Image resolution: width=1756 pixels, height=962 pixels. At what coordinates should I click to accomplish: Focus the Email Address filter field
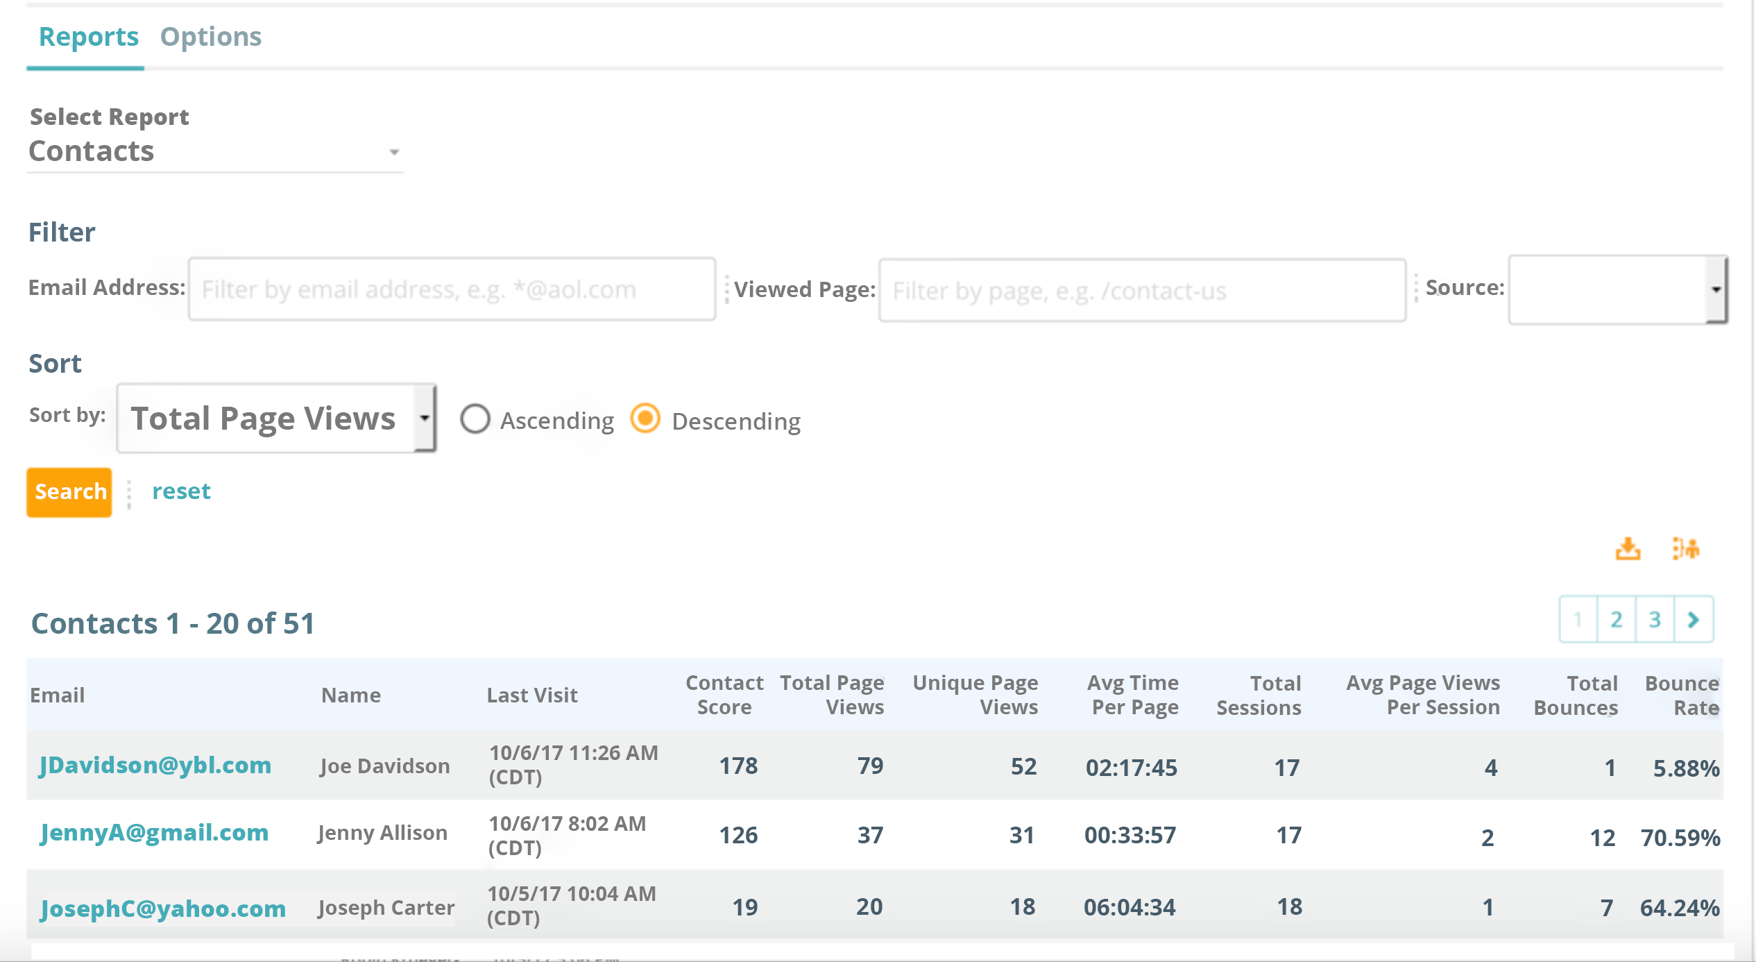point(452,289)
